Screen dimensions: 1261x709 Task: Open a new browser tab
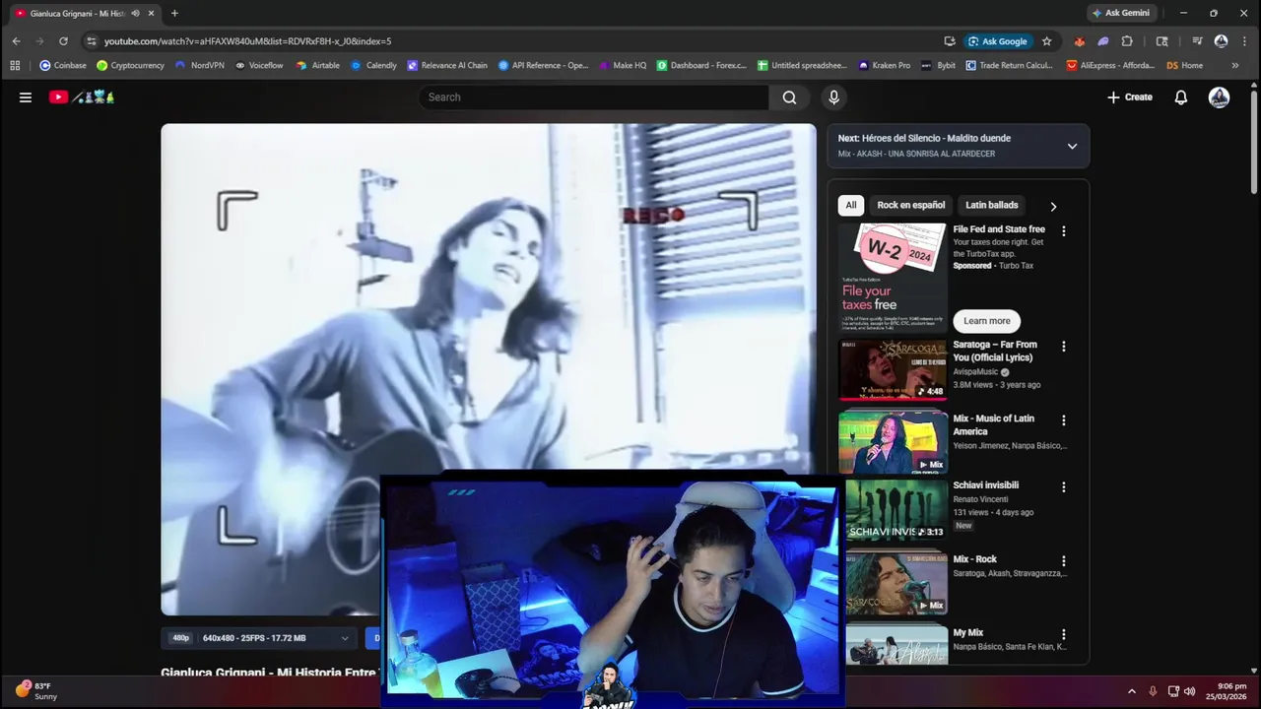coord(174,13)
